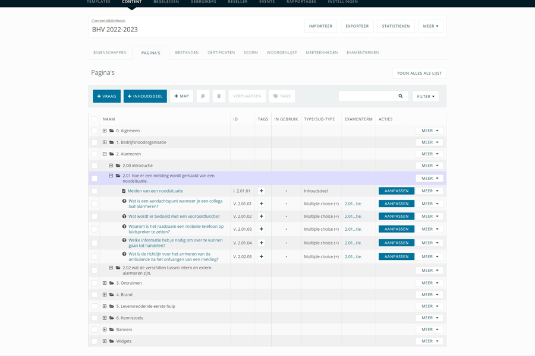Open Meer dropdown for Banners row
This screenshot has height=356, width=535.
point(429,329)
